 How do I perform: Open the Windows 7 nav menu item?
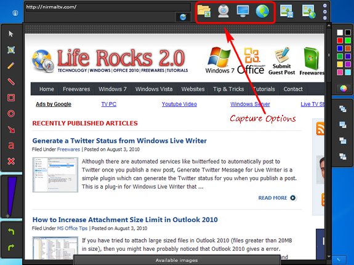tap(113, 89)
